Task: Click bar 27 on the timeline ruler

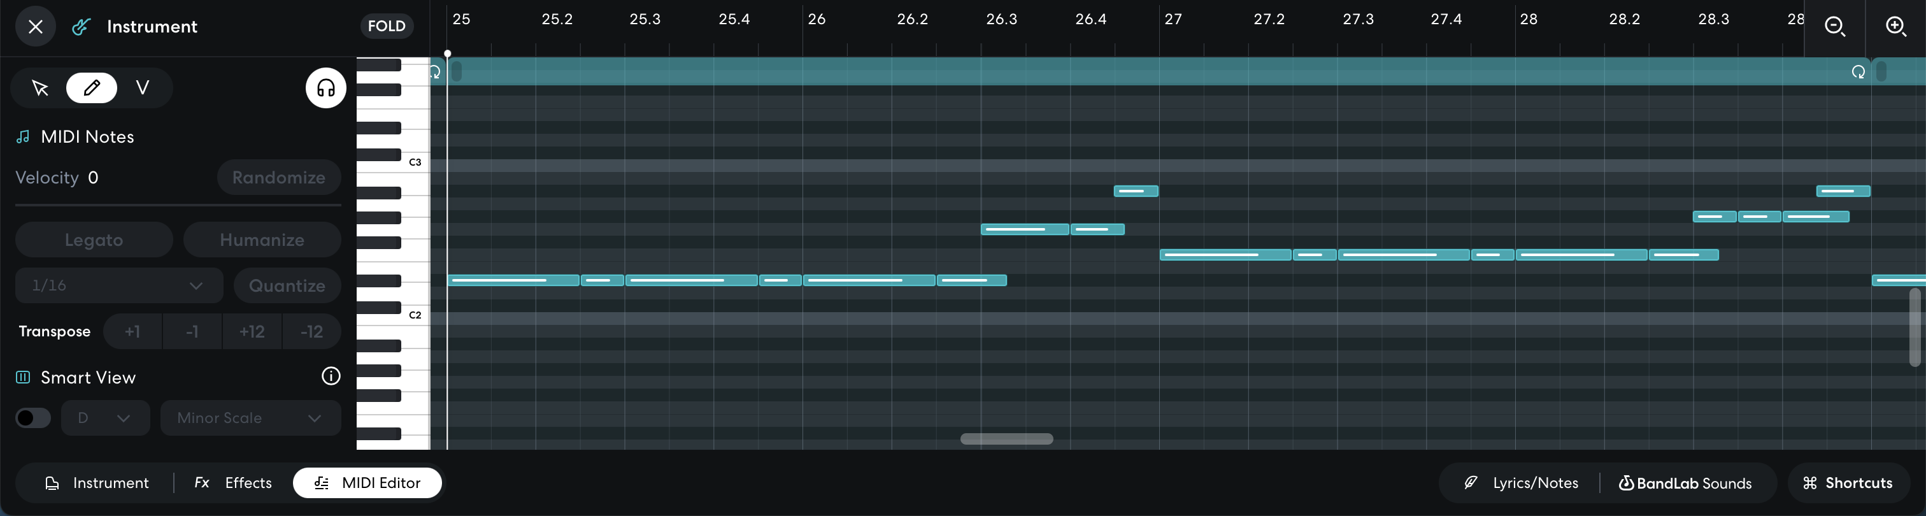Action: click(x=1173, y=20)
